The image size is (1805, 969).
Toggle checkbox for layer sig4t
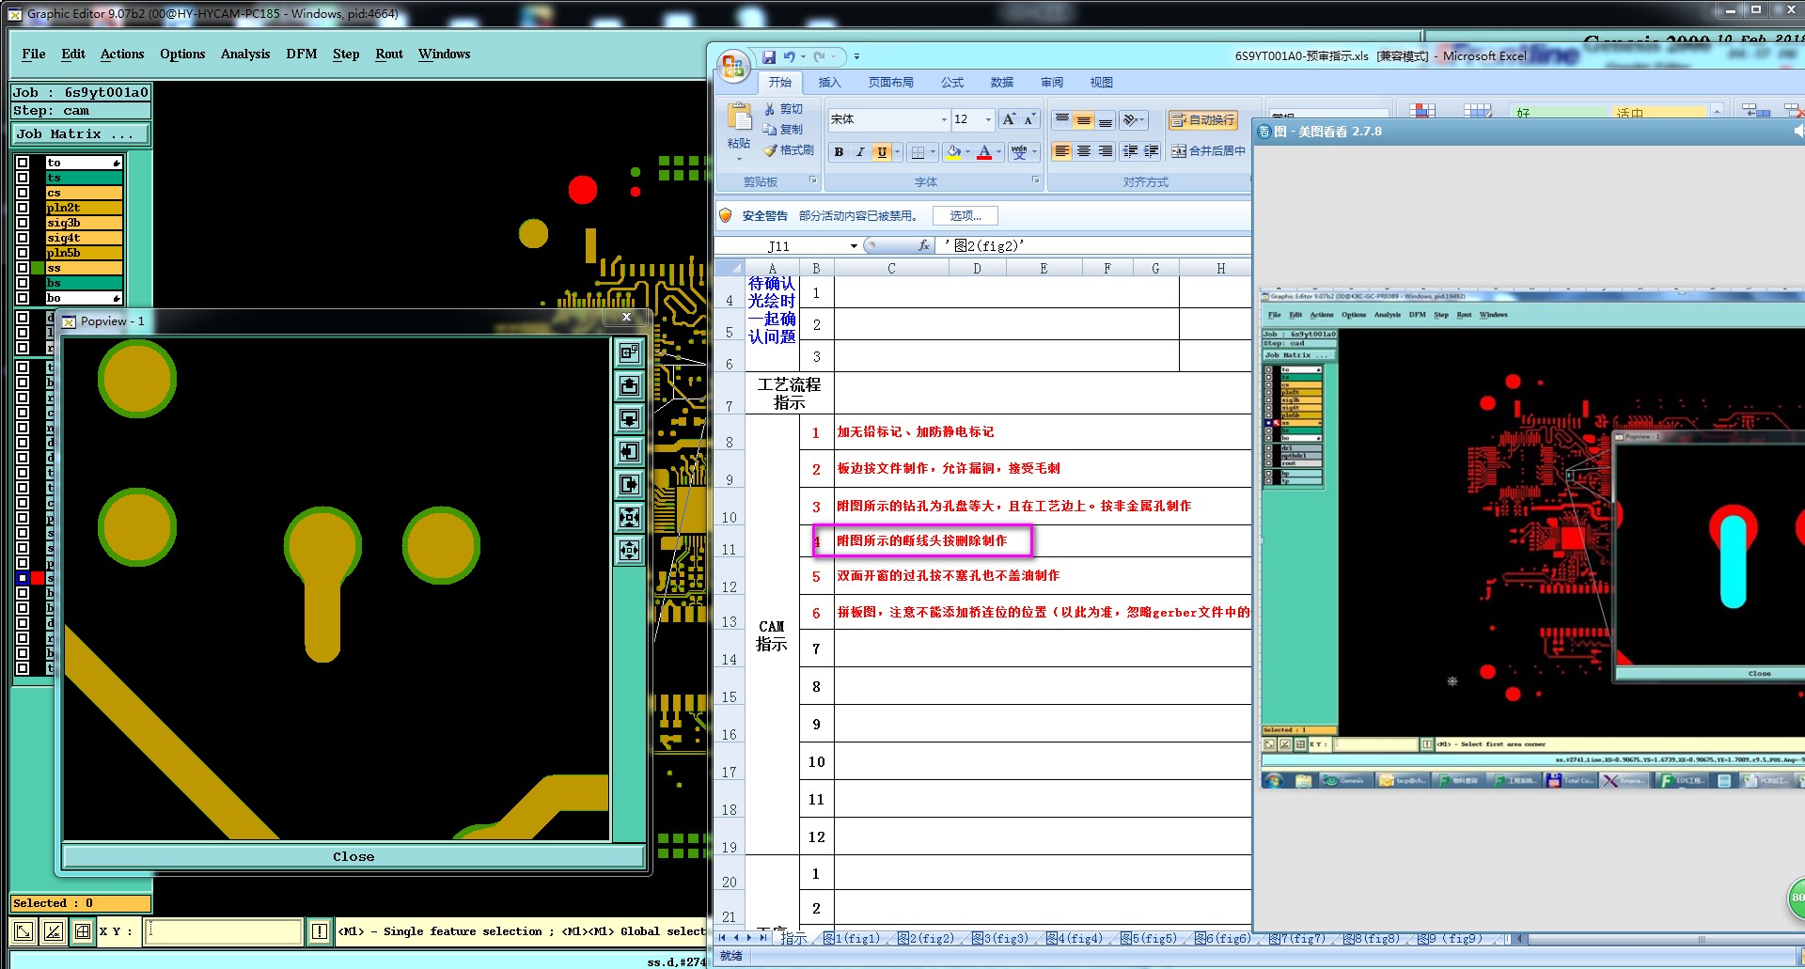(23, 238)
